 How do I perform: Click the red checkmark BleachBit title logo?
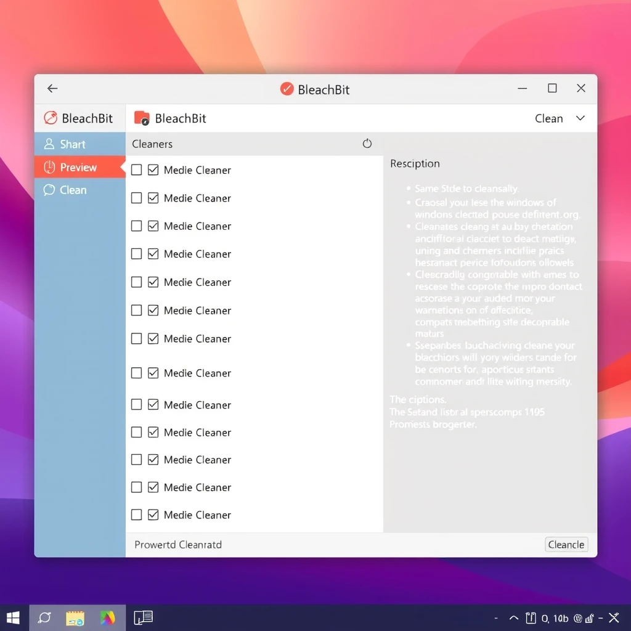point(287,89)
